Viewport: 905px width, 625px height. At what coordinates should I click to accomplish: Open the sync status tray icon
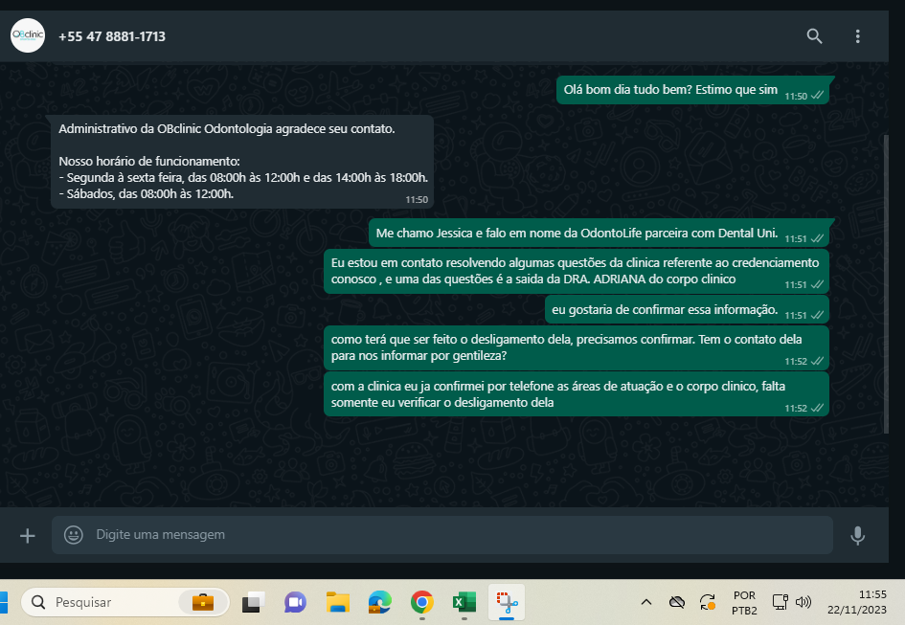(x=708, y=602)
